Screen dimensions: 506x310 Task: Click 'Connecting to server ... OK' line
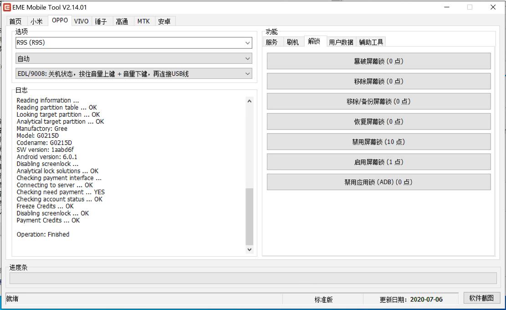[x=55, y=185]
